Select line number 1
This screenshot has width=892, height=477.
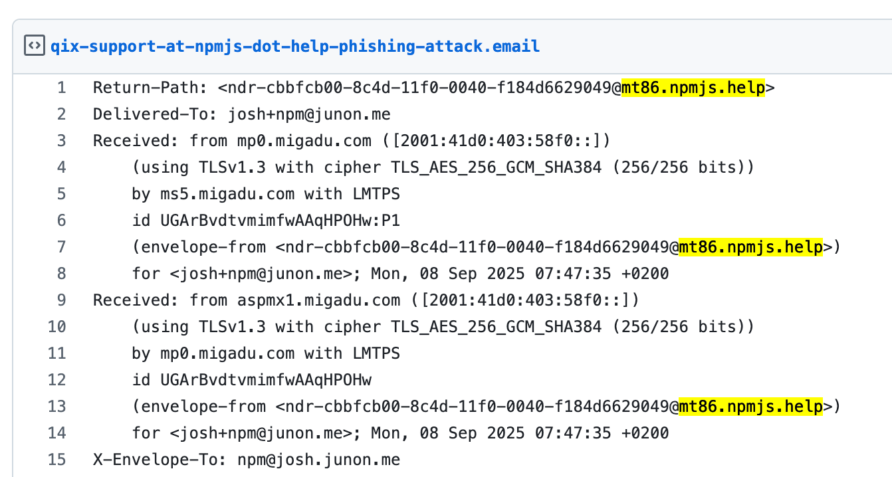pos(61,88)
